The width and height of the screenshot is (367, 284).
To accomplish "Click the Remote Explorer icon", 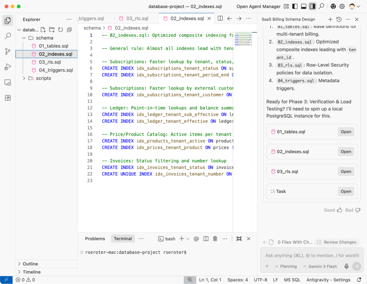I will (x=8, y=82).
